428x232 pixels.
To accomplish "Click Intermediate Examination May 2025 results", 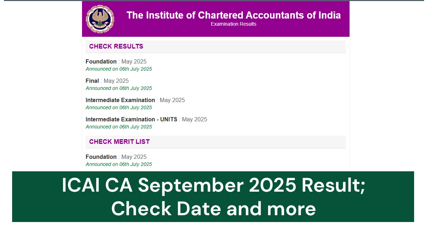I will click(x=135, y=100).
